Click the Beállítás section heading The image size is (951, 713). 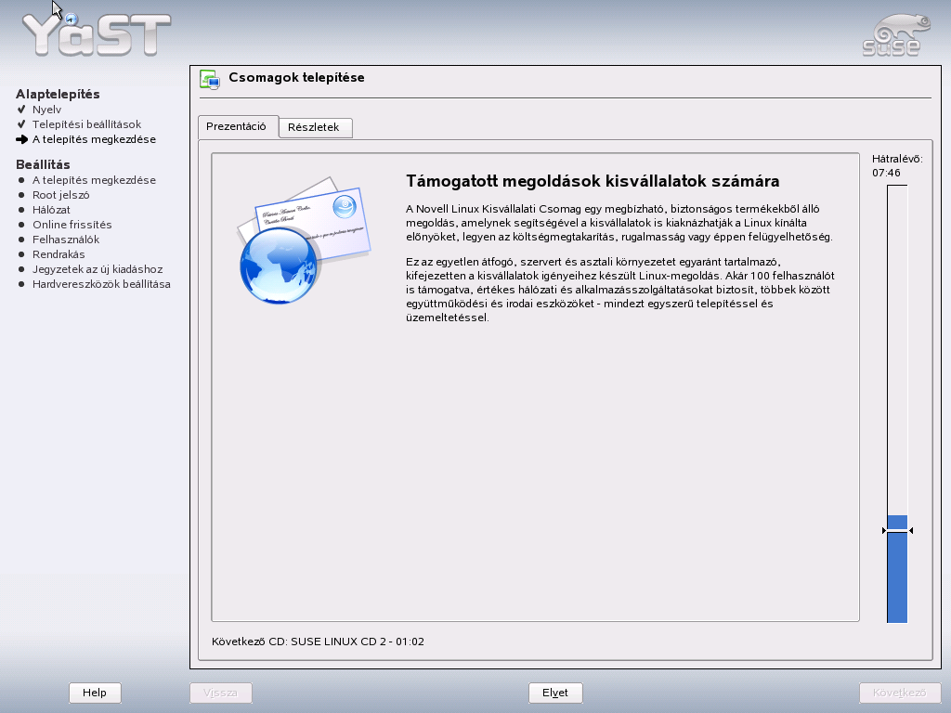tap(43, 165)
